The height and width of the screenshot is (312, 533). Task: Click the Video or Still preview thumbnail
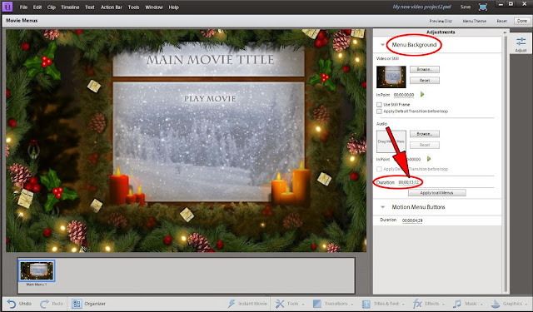tap(391, 77)
